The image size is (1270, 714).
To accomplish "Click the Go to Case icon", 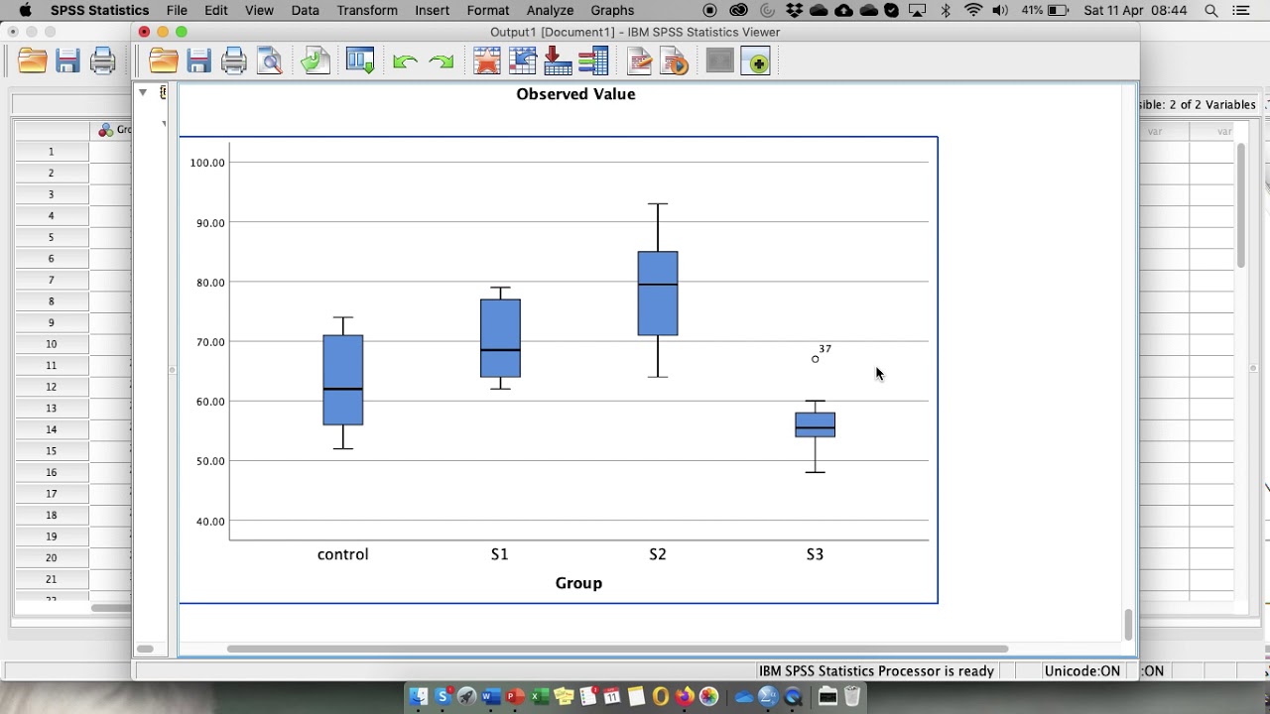I will (523, 61).
